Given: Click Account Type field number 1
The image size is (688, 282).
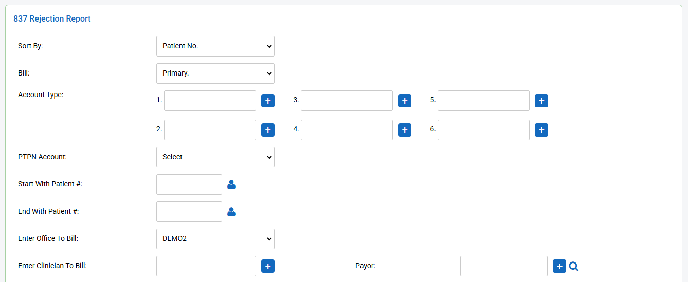Looking at the screenshot, I should click(210, 101).
